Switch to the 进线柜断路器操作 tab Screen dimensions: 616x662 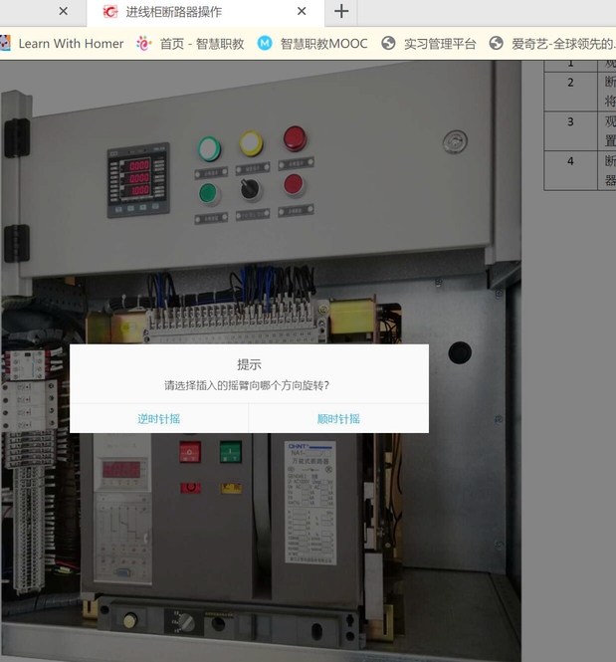(x=199, y=12)
